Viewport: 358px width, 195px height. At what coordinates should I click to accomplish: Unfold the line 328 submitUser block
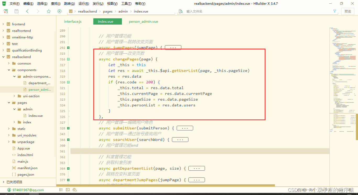pos(68,128)
